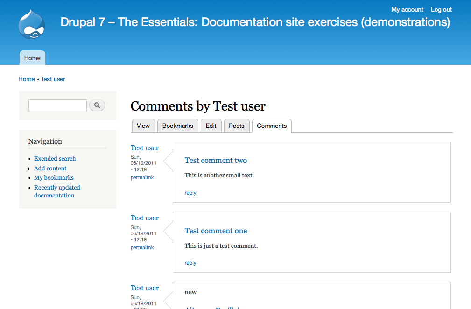
Task: Click the Test user breadcrumb link
Action: point(53,79)
